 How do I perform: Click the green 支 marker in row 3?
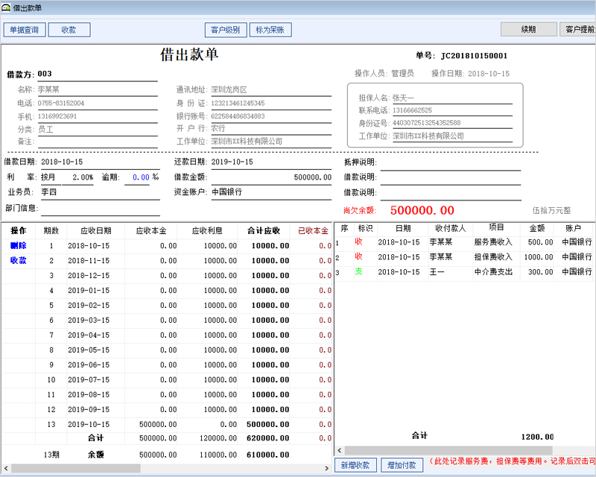[358, 271]
